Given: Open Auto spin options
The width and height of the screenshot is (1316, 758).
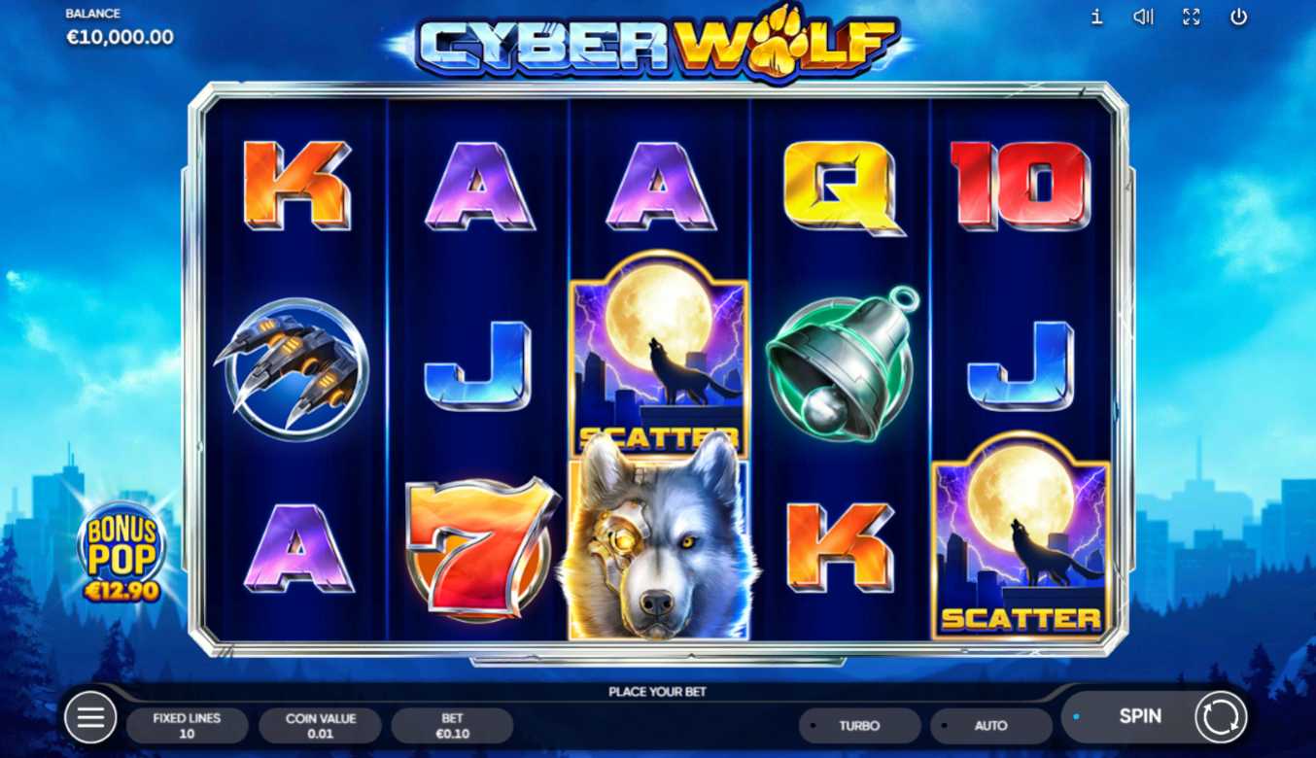Looking at the screenshot, I should 990,726.
